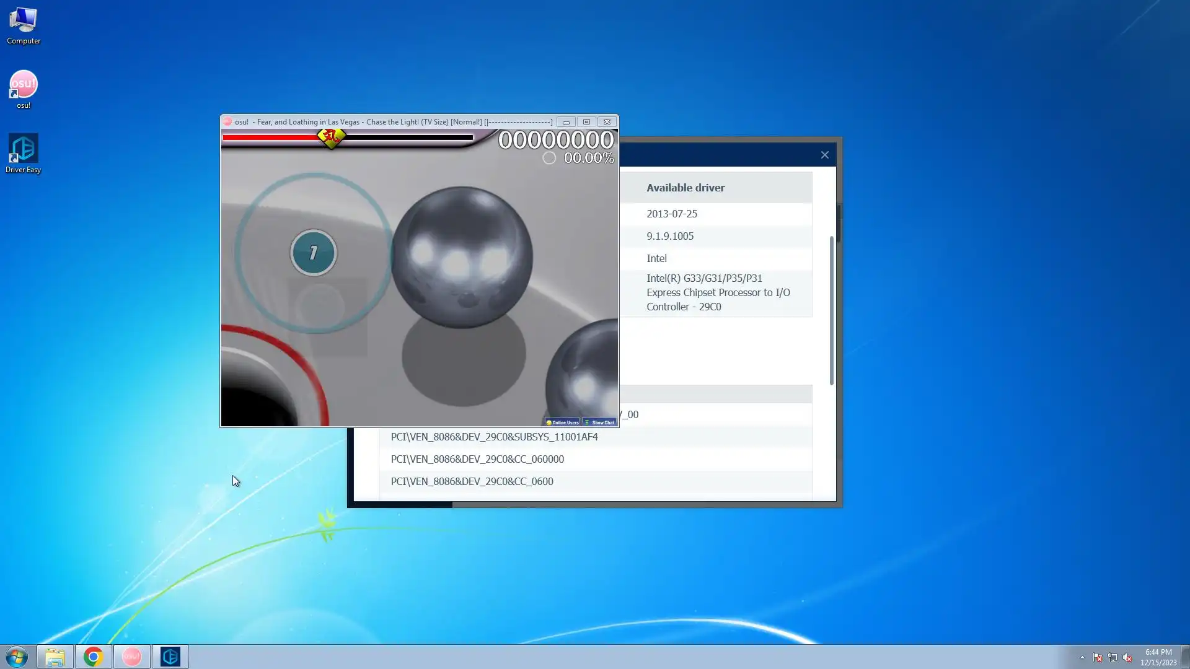The image size is (1190, 669).
Task: Open the network tray icon
Action: (x=1112, y=657)
